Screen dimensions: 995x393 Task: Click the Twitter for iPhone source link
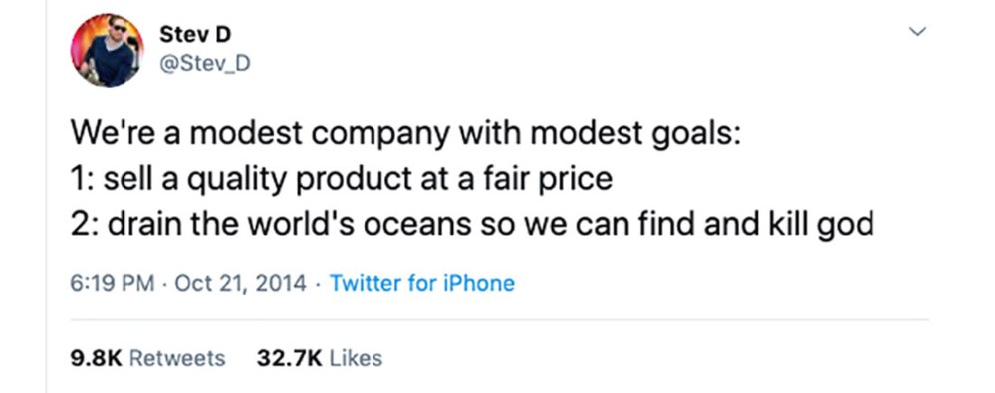coord(422,283)
